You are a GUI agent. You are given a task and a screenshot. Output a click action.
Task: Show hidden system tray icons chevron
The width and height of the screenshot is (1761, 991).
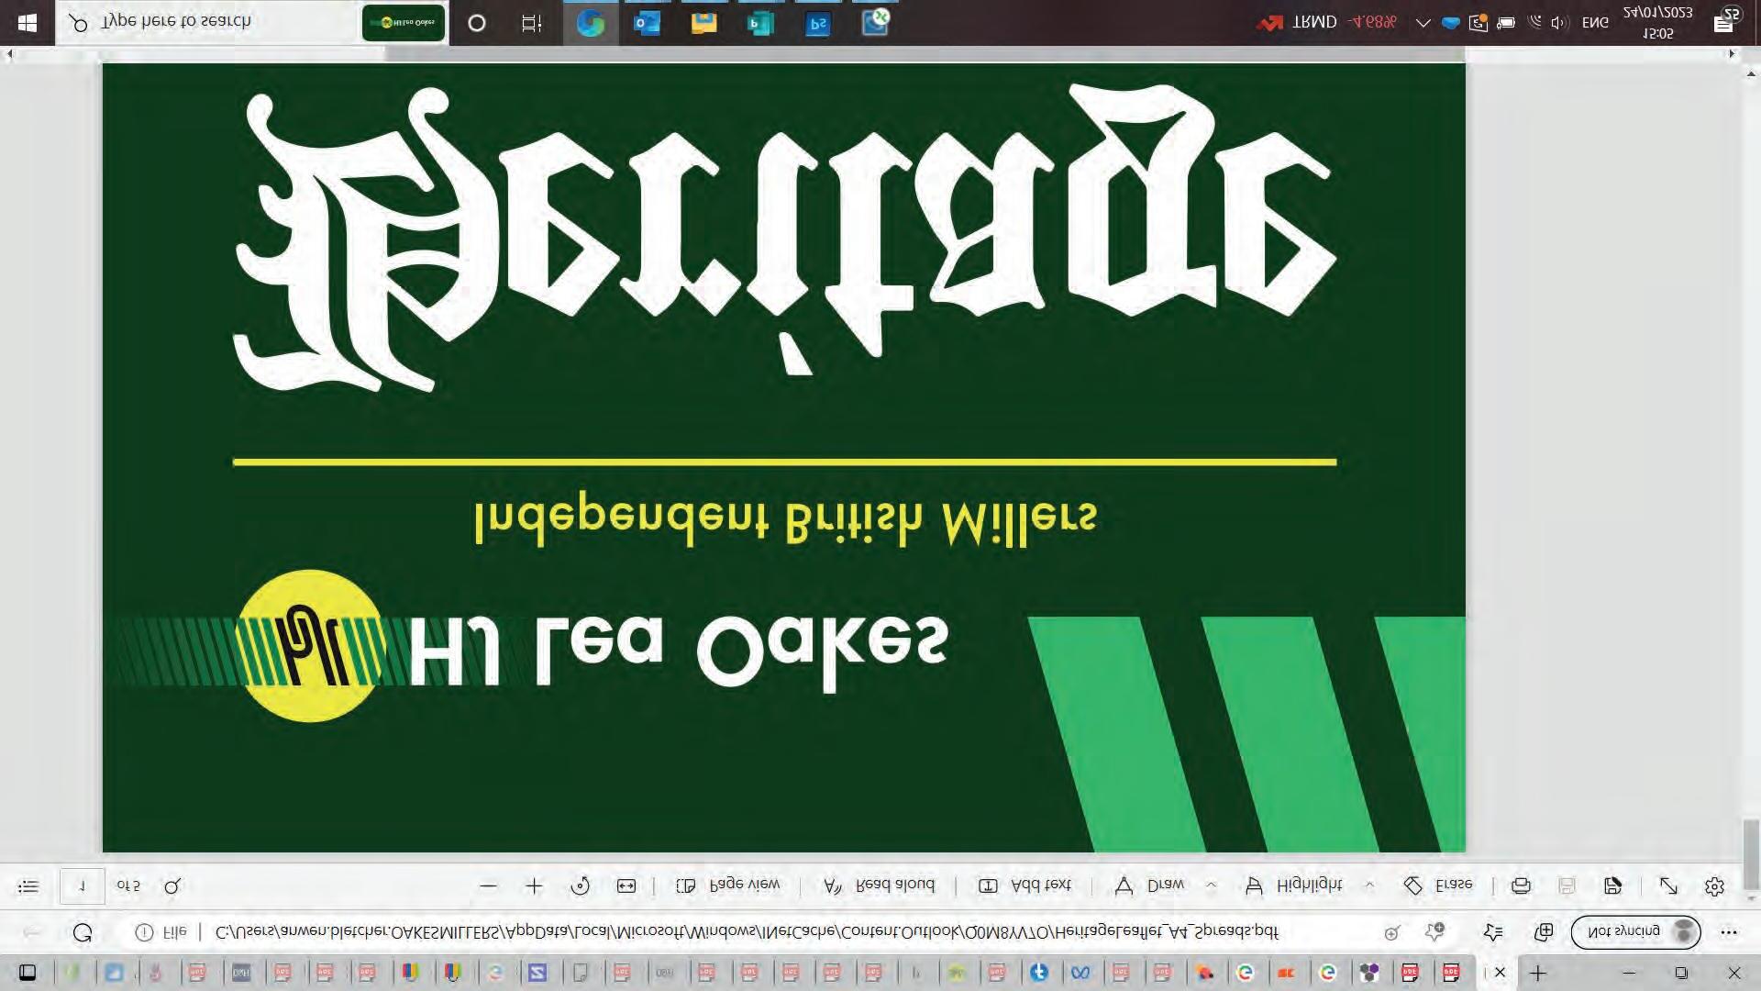coord(1423,23)
